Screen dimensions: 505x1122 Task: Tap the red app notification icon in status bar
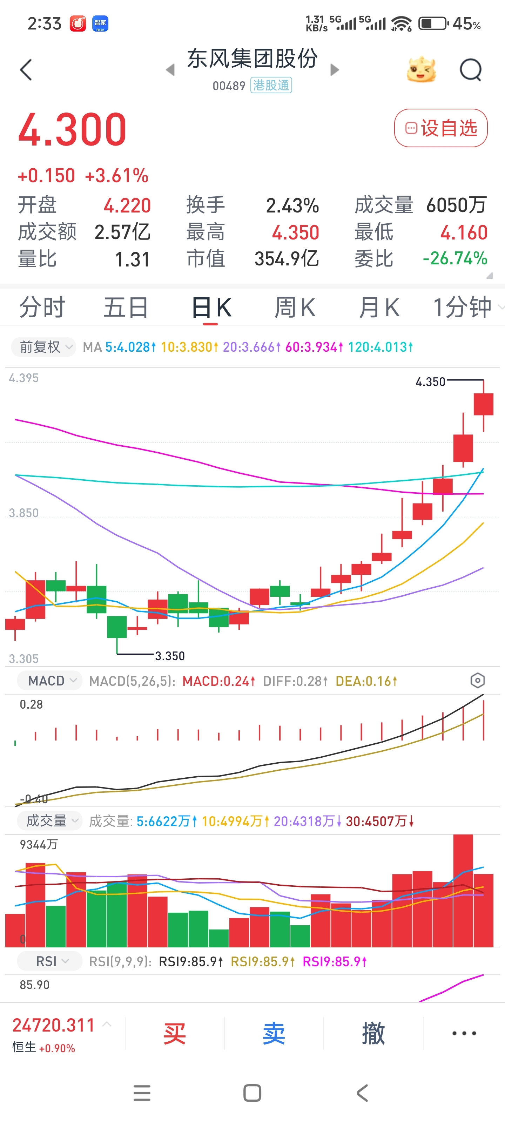point(78,23)
